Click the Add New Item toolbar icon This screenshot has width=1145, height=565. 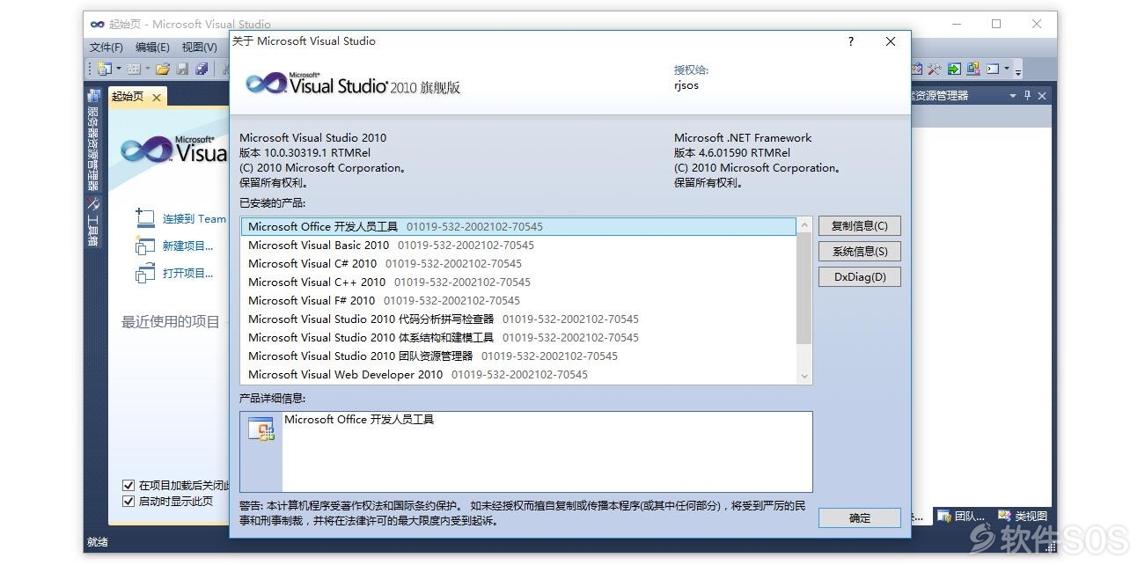pyautogui.click(x=134, y=69)
